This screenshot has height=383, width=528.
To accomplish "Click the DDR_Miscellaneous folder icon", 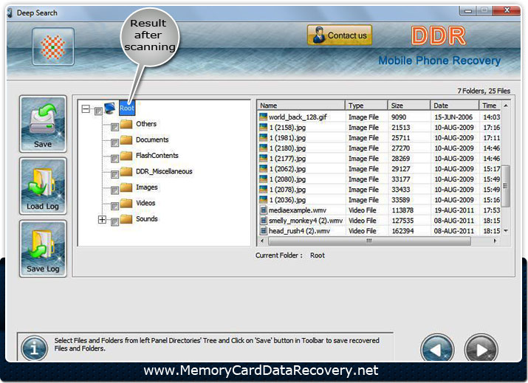I will point(126,171).
